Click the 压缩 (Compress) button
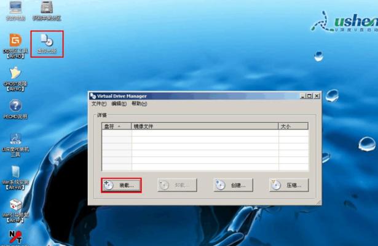This screenshot has height=246, width=378. coord(289,185)
